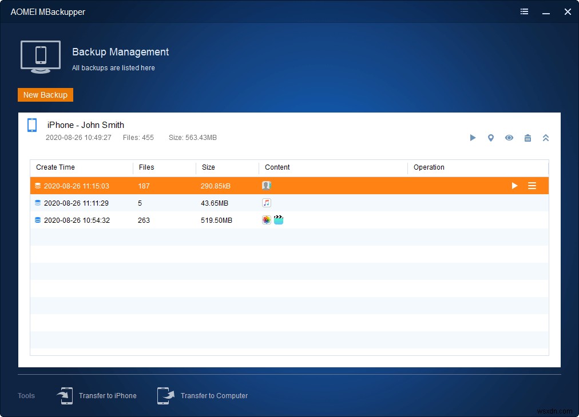This screenshot has height=417, width=579.
Task: Delete backup with the trash icon
Action: (528, 138)
